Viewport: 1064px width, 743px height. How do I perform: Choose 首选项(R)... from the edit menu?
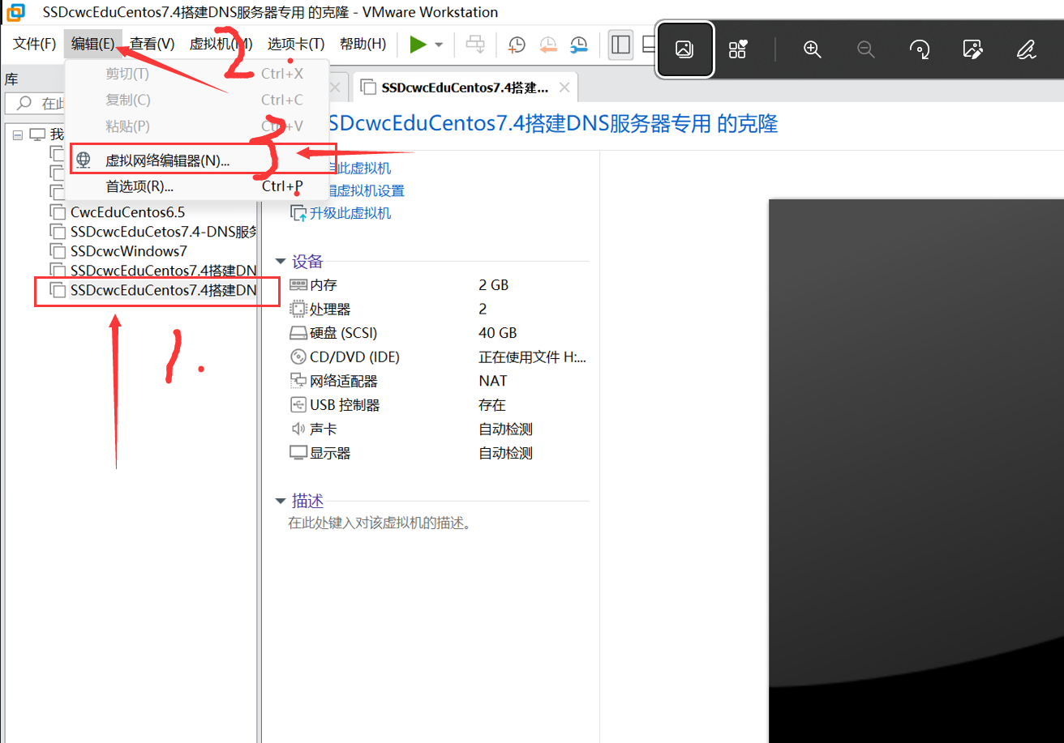197,186
